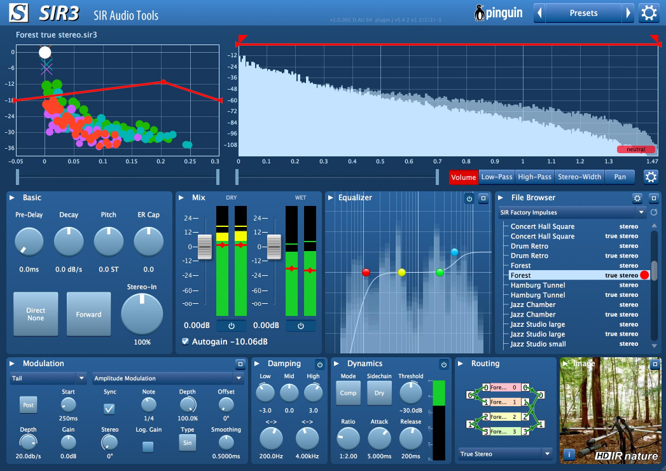Refresh the impulse file list
The image size is (666, 471).
[x=653, y=212]
